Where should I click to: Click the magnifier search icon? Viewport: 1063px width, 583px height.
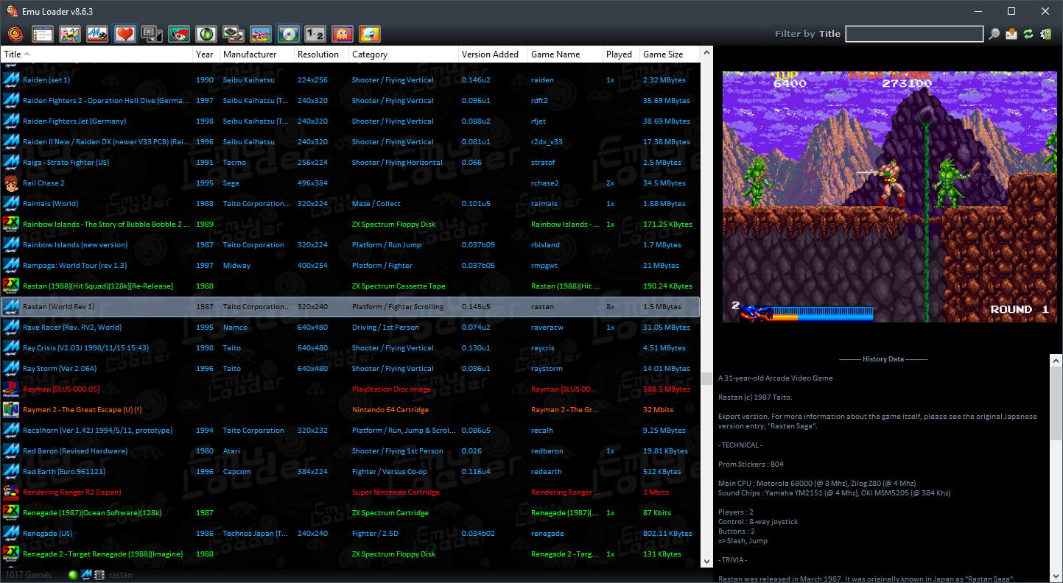click(x=994, y=34)
